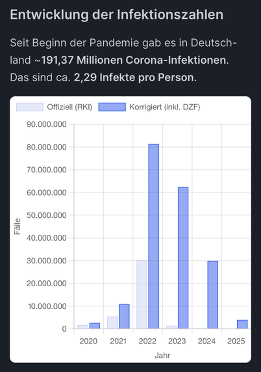Toggle the Korrigiert (inkl. DZF) legend swatch
The height and width of the screenshot is (372, 261).
click(112, 107)
